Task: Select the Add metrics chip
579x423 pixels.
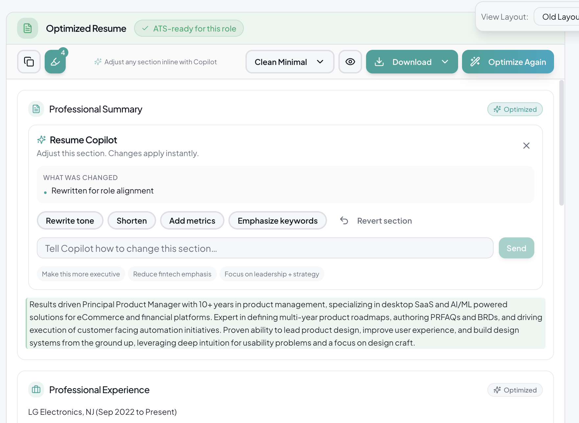Action: [192, 221]
